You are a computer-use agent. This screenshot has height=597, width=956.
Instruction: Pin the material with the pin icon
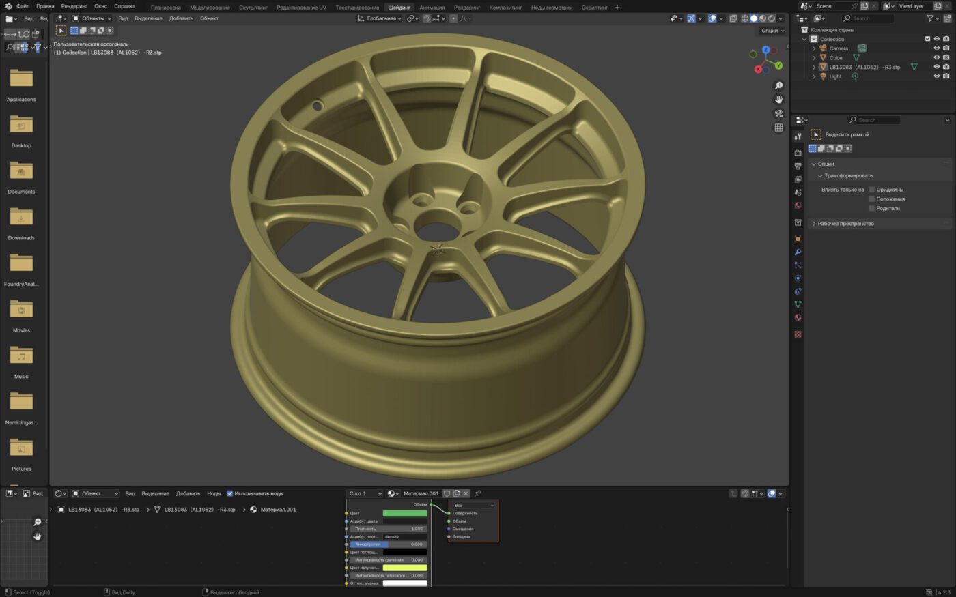[x=477, y=493]
